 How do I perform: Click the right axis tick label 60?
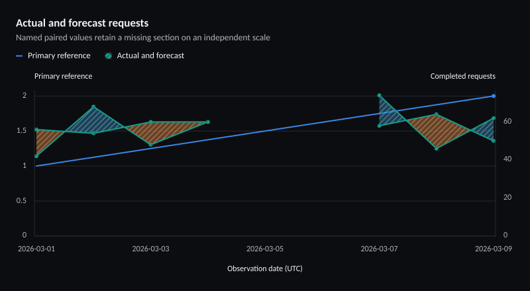pyautogui.click(x=507, y=122)
